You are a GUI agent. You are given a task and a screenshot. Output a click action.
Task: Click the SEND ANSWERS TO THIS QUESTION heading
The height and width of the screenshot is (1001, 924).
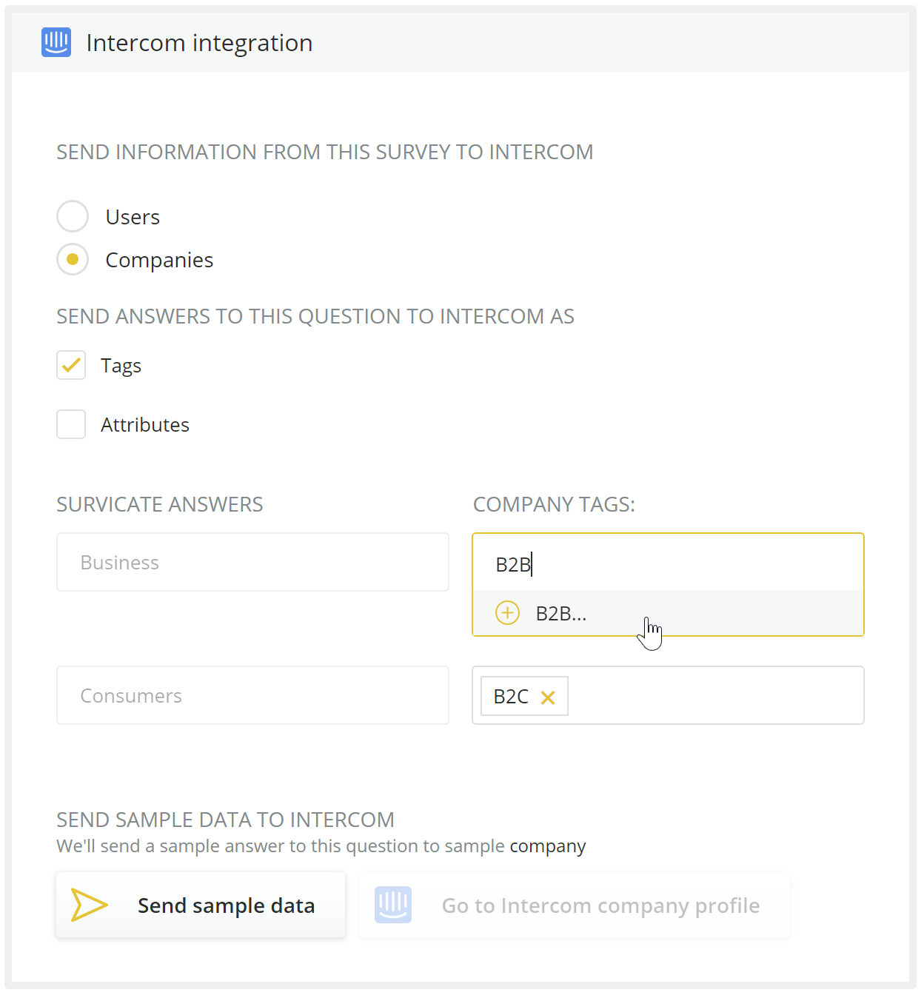coord(315,316)
